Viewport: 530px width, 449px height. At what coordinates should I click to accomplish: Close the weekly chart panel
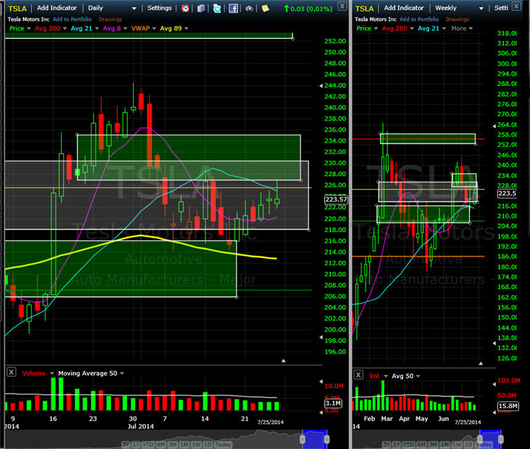pyautogui.click(x=516, y=6)
